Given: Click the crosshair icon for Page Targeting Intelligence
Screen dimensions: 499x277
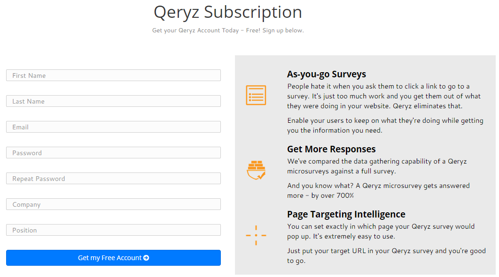Looking at the screenshot, I should [256, 234].
